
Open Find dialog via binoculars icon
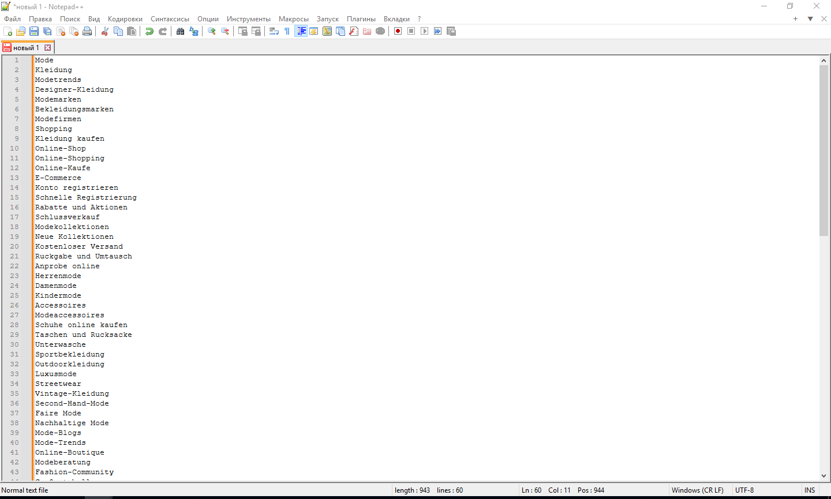[x=180, y=31]
